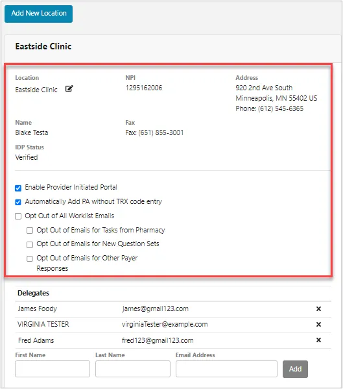Click the phone number (612) 545-6365
343x389 pixels.
pyautogui.click(x=281, y=108)
